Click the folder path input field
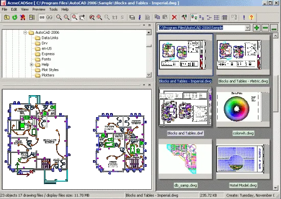Image resolution: width=281 pixels, height=199 pixels. click(x=201, y=28)
